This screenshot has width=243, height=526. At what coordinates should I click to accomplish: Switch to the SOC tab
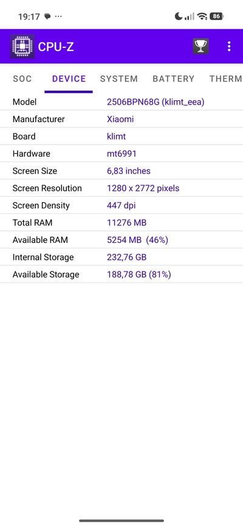pyautogui.click(x=22, y=79)
